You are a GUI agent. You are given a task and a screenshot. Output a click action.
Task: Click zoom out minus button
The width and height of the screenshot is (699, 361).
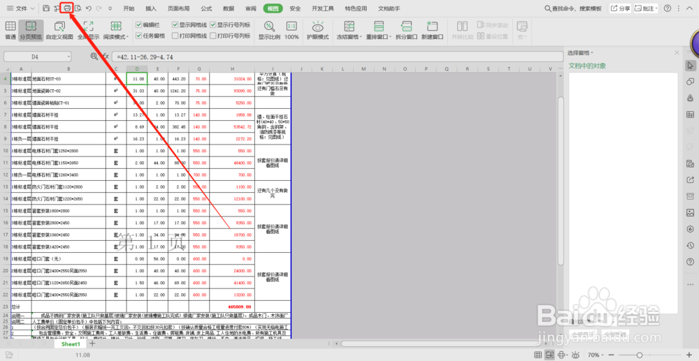click(x=611, y=355)
